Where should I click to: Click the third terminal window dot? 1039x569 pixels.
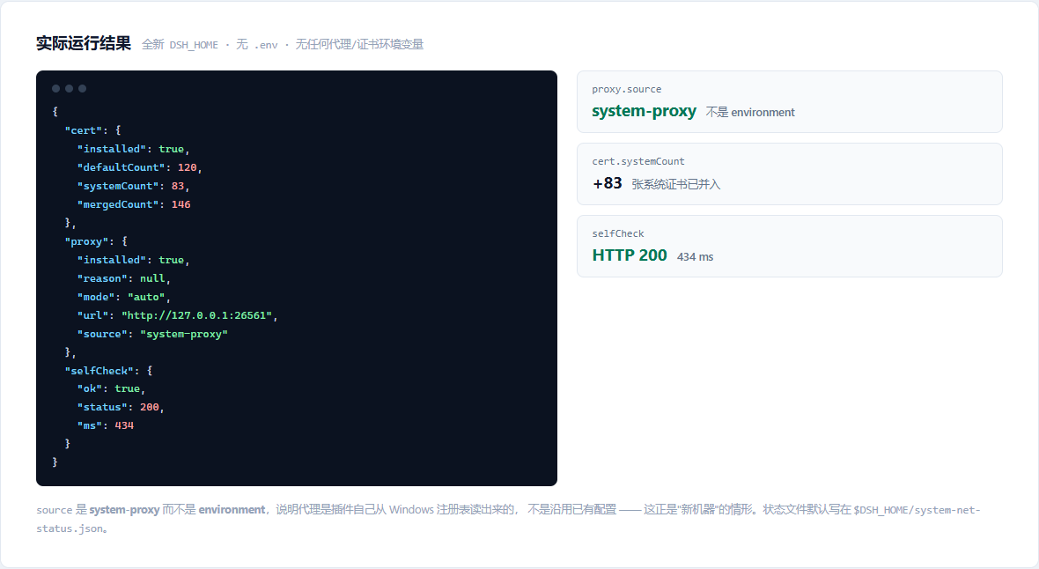82,88
